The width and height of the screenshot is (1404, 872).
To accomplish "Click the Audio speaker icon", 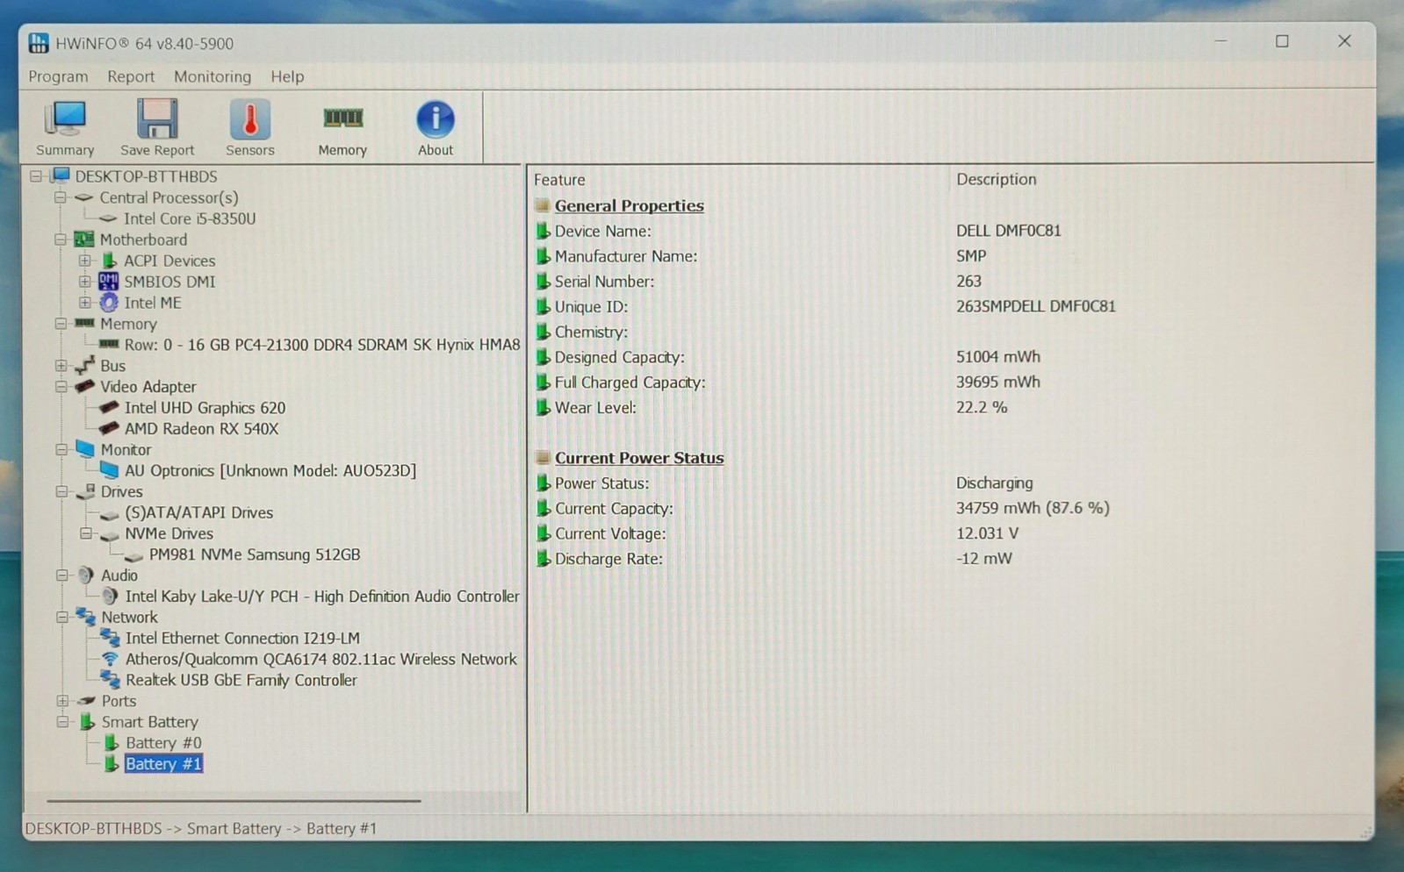I will [x=85, y=575].
